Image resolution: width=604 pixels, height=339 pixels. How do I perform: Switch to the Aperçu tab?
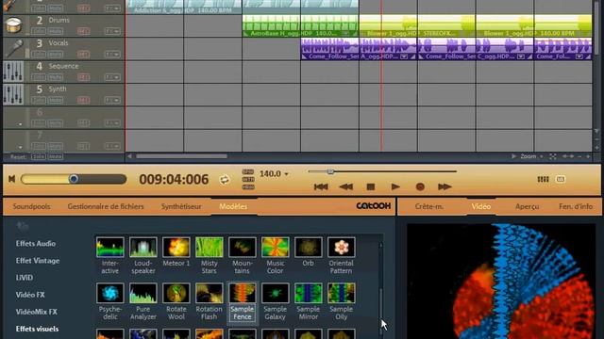click(x=527, y=206)
